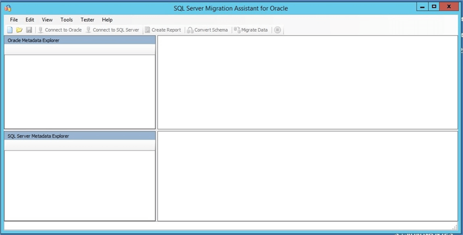The width and height of the screenshot is (463, 235).
Task: Open the Help menu
Action: [107, 20]
